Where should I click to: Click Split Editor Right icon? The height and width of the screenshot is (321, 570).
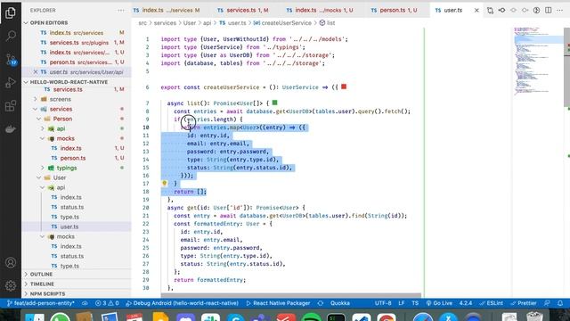[549, 10]
